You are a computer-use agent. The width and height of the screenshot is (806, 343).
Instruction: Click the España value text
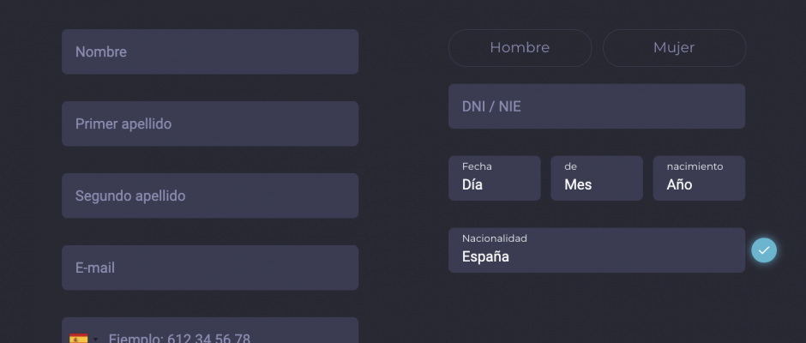[486, 256]
